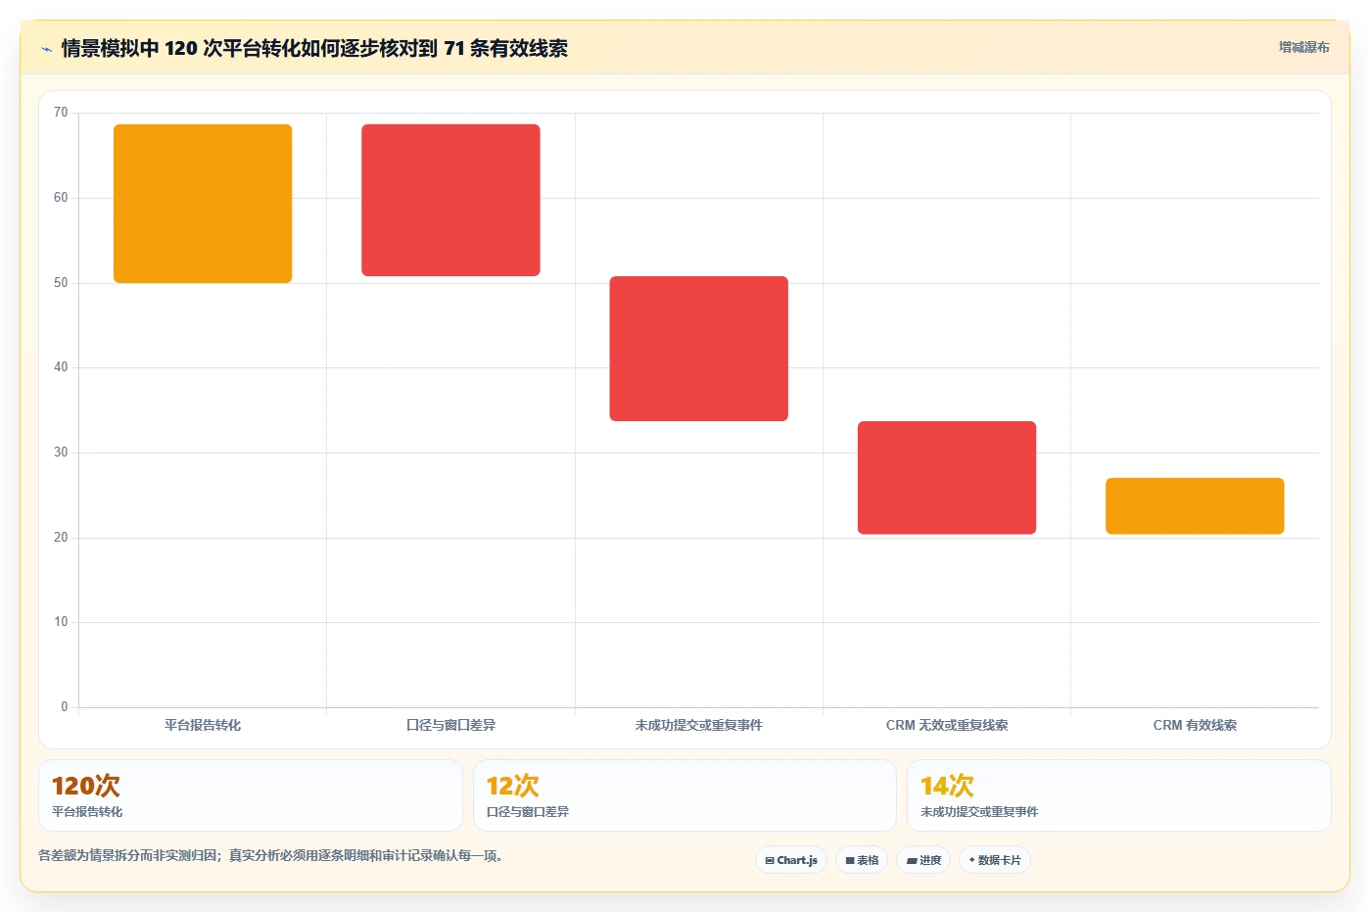This screenshot has width=1370, height=912.
Task: Click the y-axis value 30
Action: pos(61,453)
